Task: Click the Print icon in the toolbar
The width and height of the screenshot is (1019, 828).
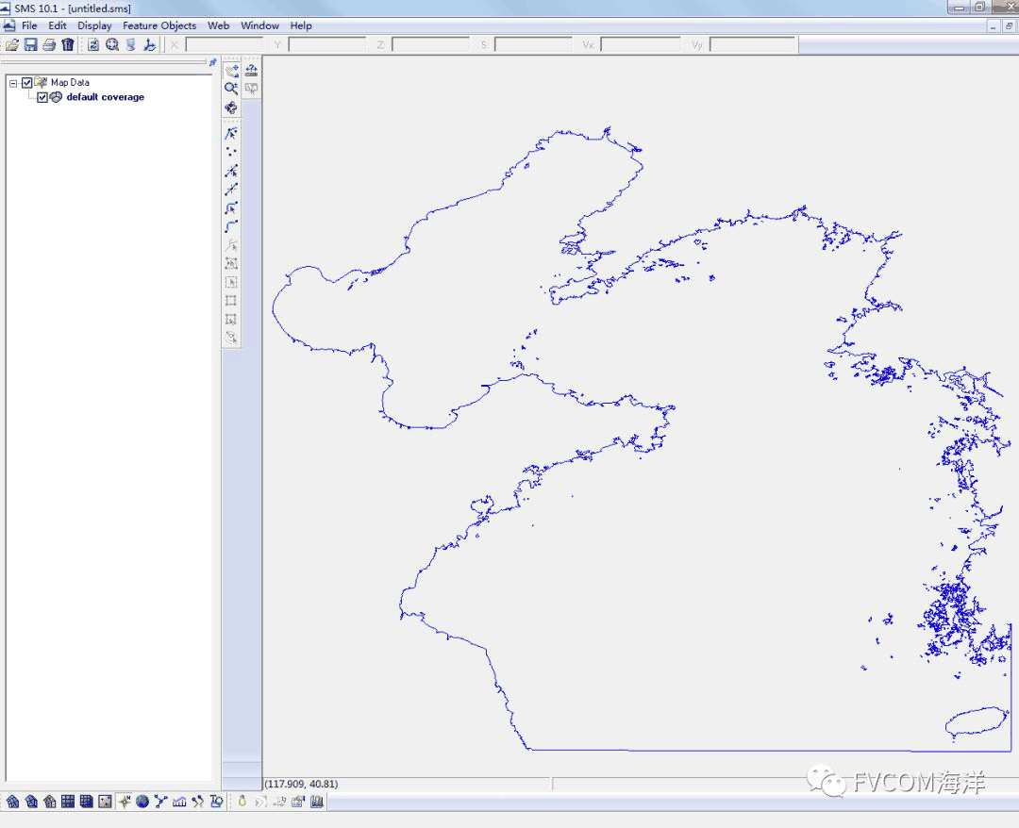Action: (49, 44)
